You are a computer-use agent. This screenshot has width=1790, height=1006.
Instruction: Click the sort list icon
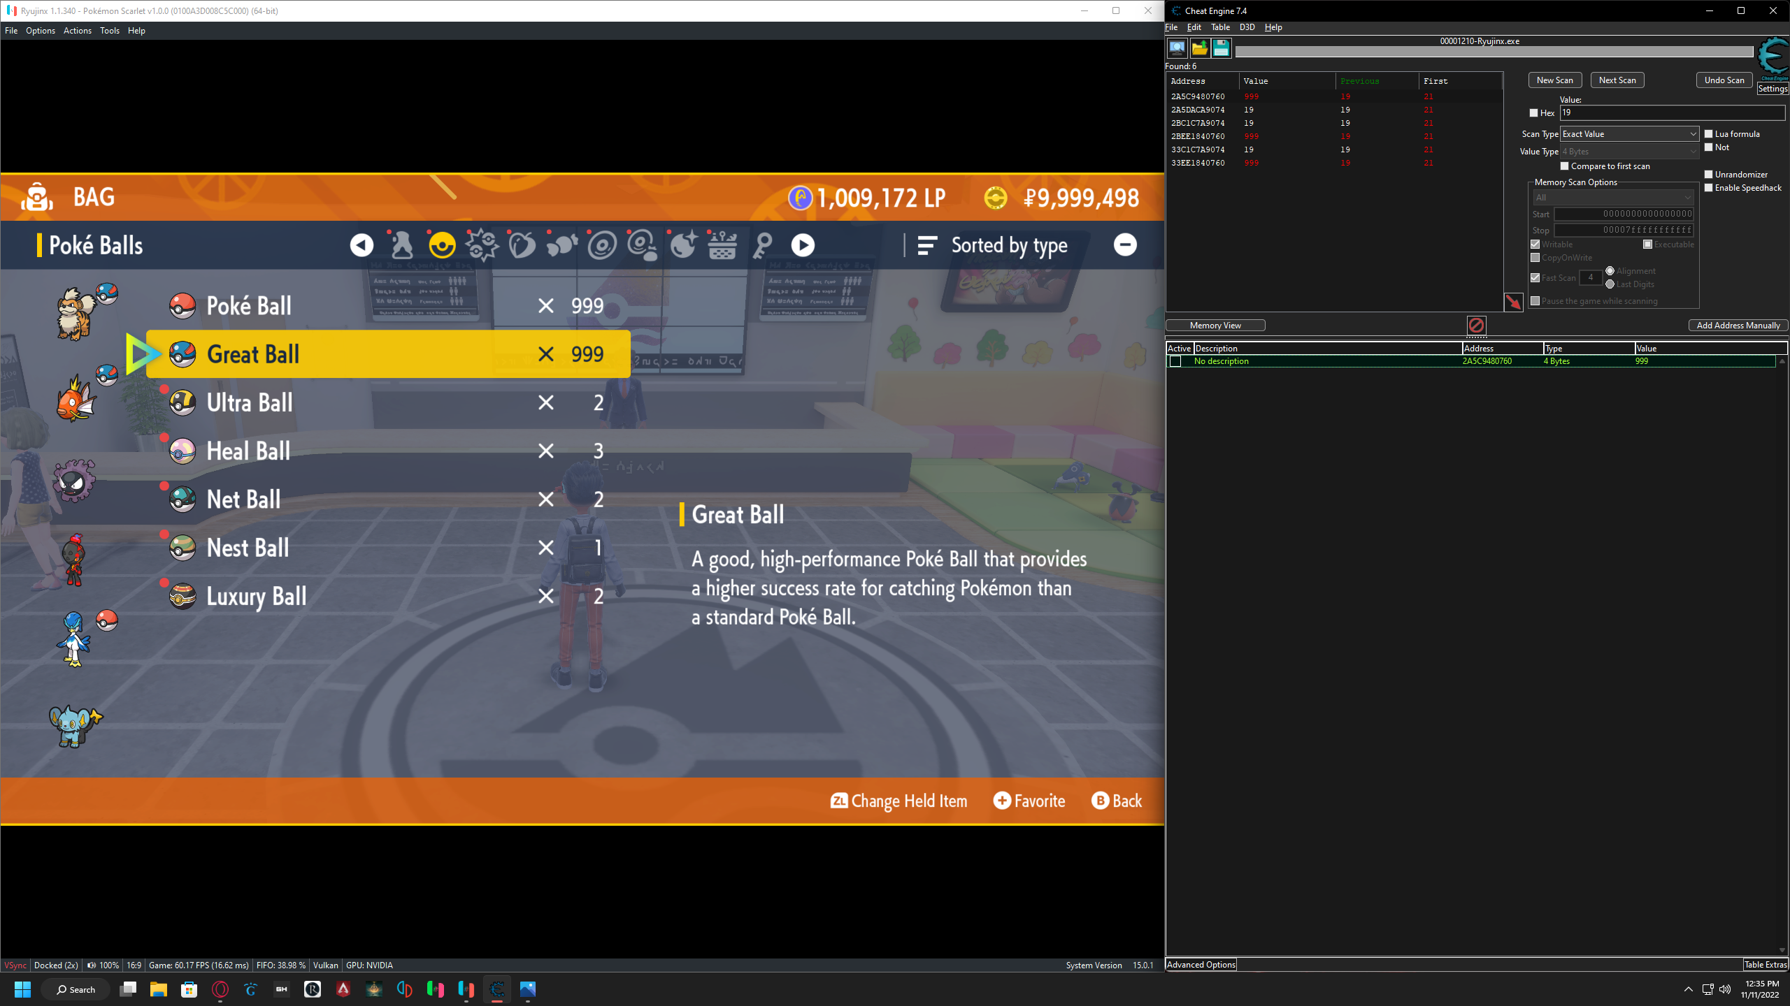[x=927, y=245]
